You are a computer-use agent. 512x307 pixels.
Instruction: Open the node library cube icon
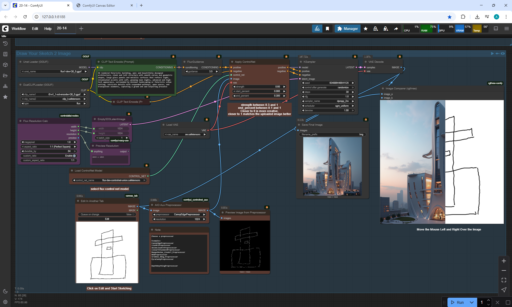pos(5,65)
